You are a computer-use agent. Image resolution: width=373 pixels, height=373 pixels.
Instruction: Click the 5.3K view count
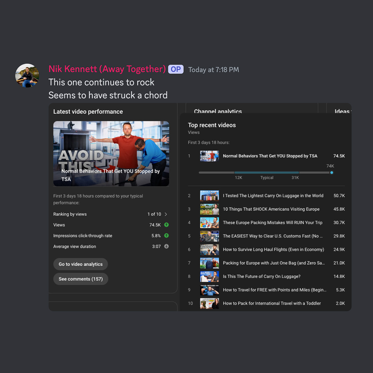tap(341, 290)
